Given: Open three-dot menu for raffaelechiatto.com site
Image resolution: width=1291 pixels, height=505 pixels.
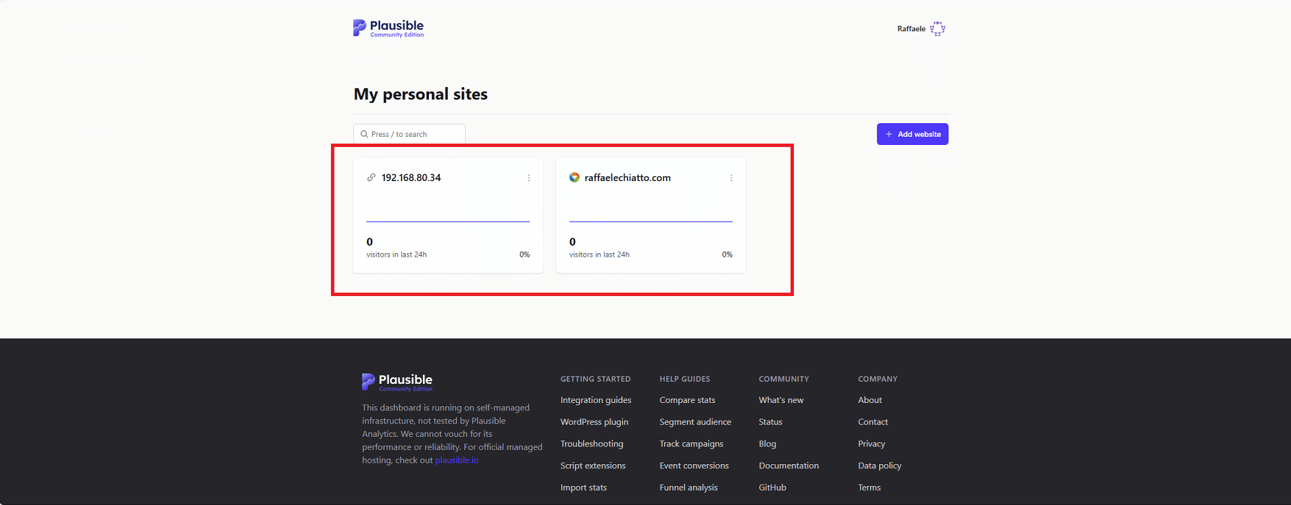Looking at the screenshot, I should [x=731, y=178].
